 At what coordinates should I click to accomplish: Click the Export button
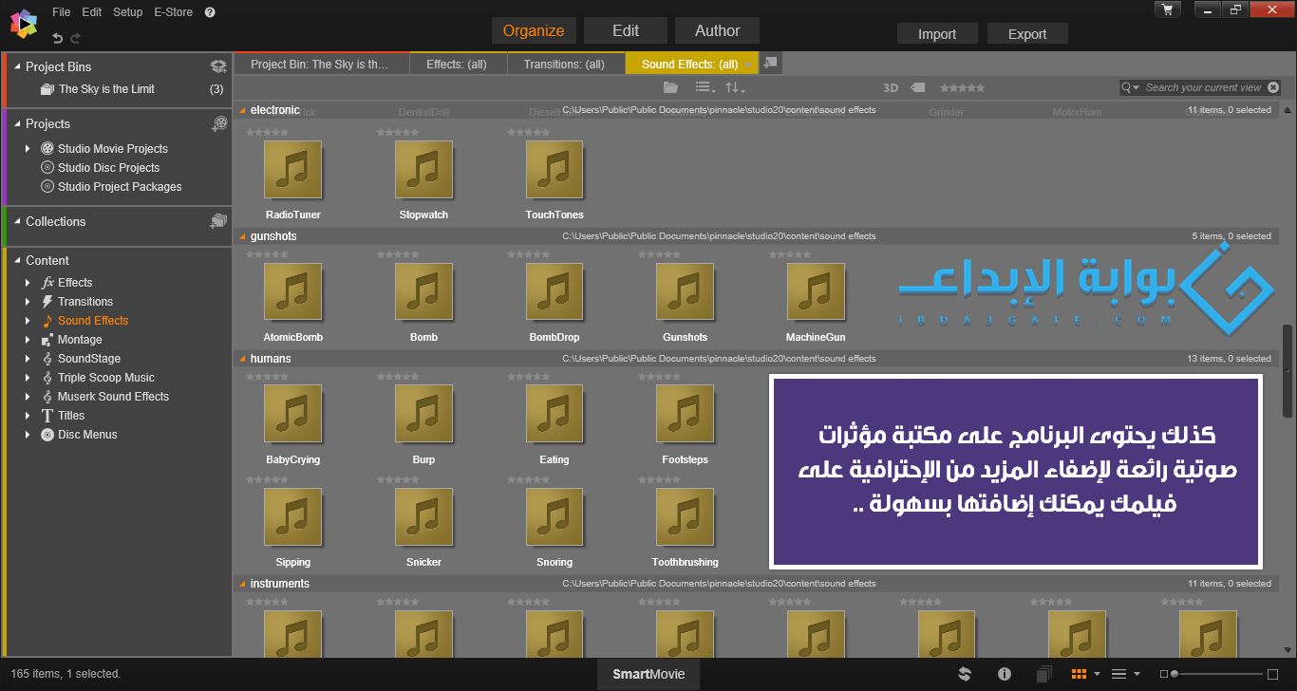(x=1027, y=34)
